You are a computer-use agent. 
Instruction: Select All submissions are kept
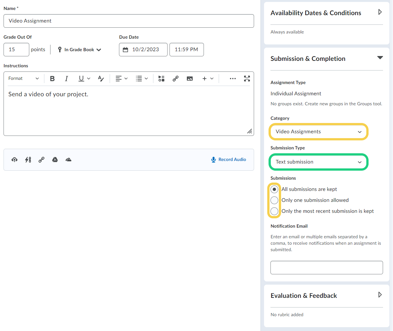click(274, 189)
